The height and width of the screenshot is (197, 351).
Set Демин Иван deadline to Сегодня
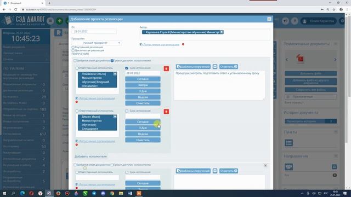143,121
